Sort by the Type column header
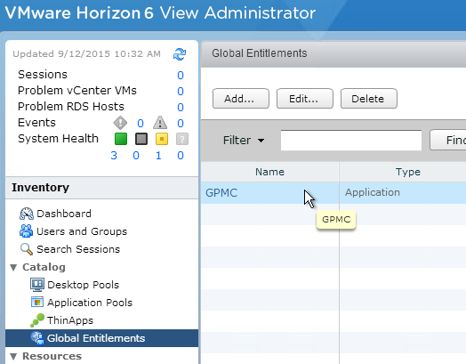This screenshot has width=466, height=364. pyautogui.click(x=403, y=172)
